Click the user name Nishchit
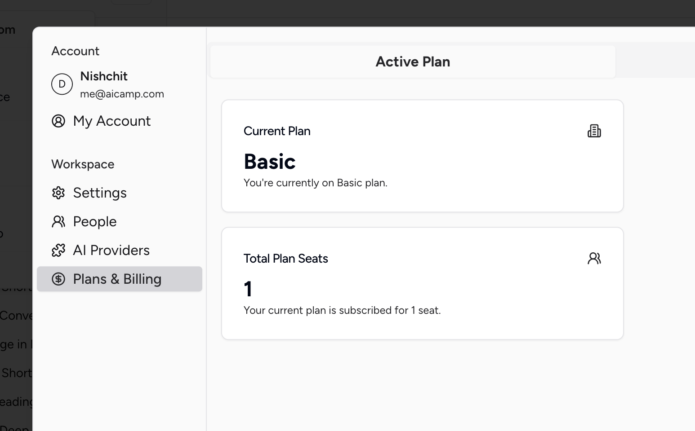 click(x=104, y=76)
